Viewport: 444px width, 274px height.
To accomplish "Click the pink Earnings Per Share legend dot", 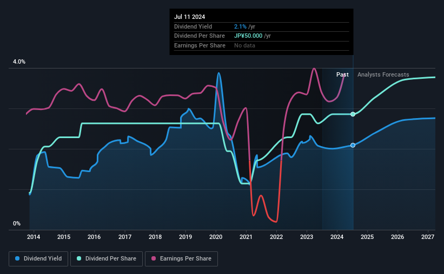I will pyautogui.click(x=154, y=258).
